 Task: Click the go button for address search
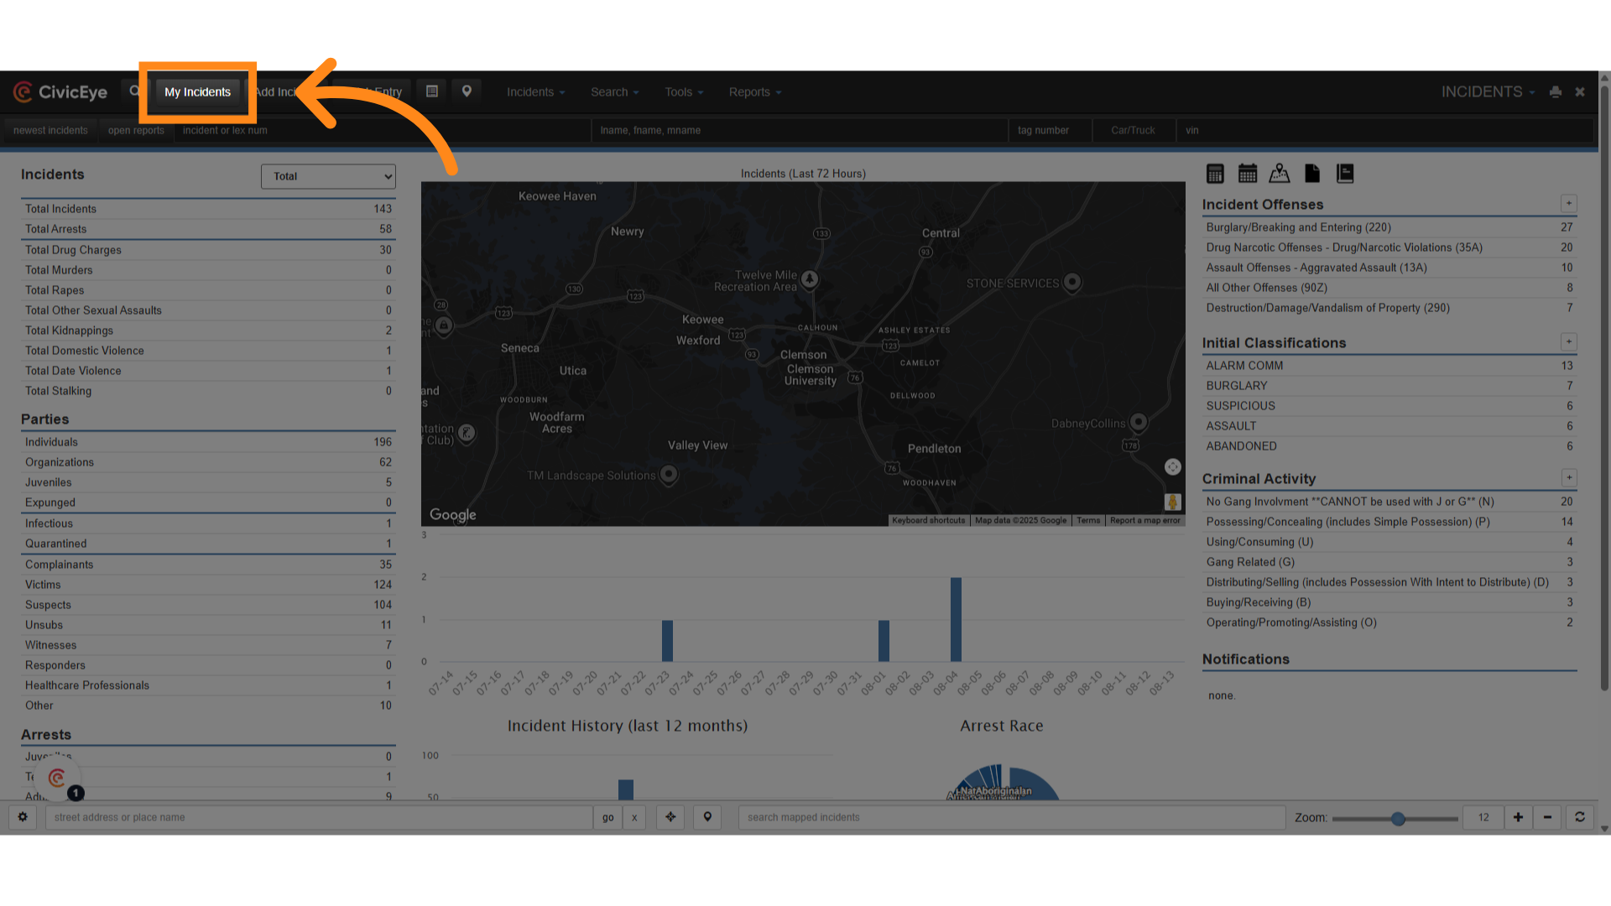(607, 817)
